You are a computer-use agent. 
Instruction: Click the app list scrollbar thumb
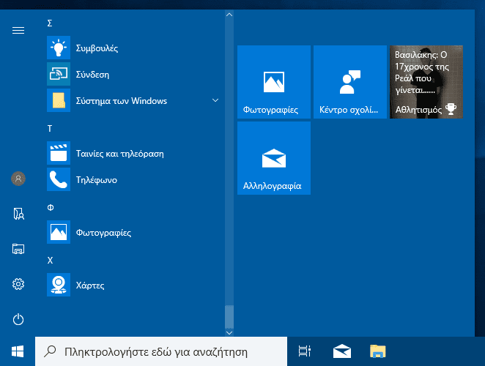pyautogui.click(x=229, y=316)
